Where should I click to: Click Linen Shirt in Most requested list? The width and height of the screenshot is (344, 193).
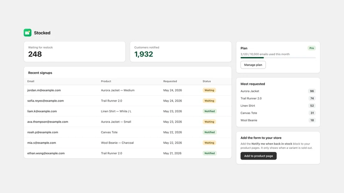tap(248, 106)
